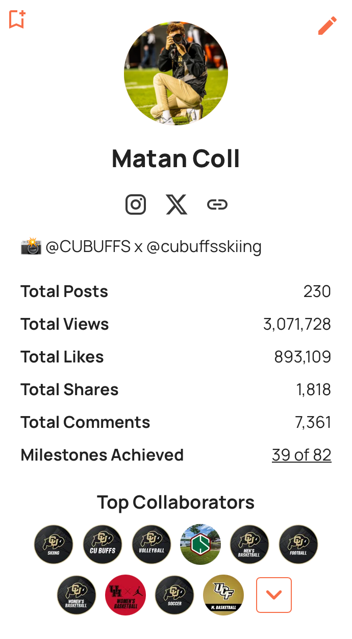
Task: Open the 39 of 82 milestones link
Action: click(301, 455)
